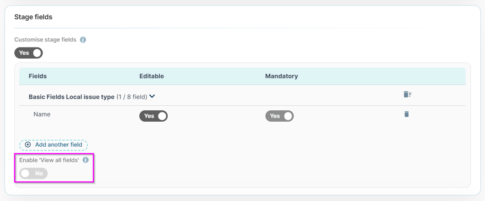Collapse Basic Fields Local issue type chevron
Image resolution: width=485 pixels, height=201 pixels.
click(x=152, y=97)
